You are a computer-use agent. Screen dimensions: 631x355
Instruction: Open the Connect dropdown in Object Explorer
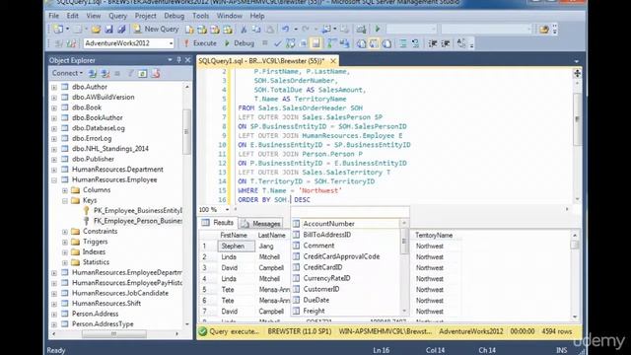[x=67, y=73]
